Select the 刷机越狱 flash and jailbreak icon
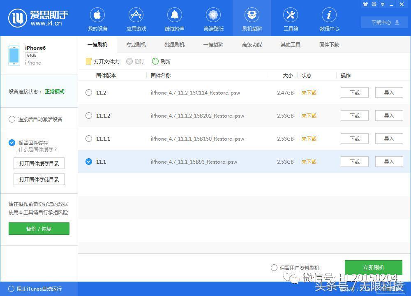The width and height of the screenshot is (411, 296). point(252,16)
